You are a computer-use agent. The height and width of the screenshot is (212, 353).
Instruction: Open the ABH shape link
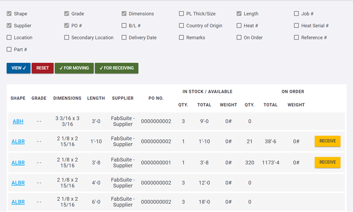(x=18, y=121)
